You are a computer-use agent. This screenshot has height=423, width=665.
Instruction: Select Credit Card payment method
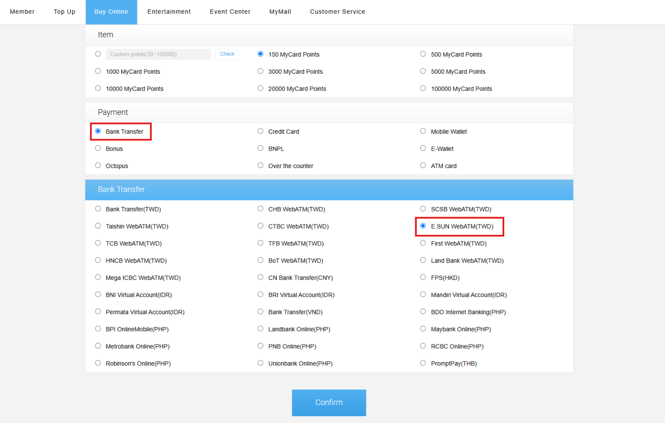(260, 131)
